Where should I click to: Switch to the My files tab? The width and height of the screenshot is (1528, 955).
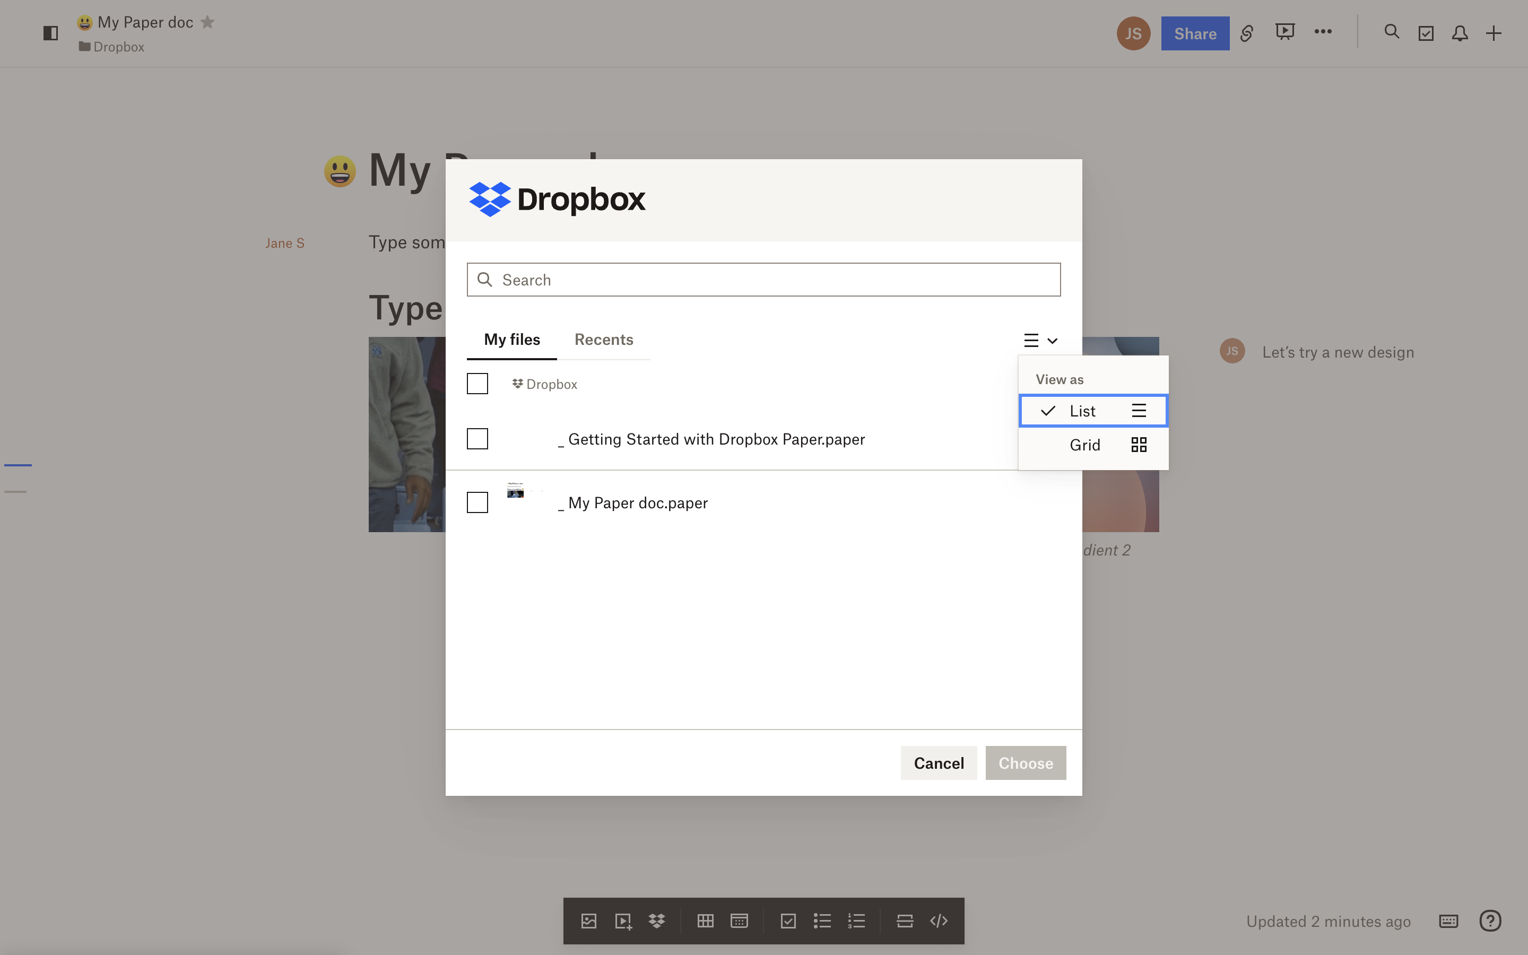pyautogui.click(x=512, y=340)
